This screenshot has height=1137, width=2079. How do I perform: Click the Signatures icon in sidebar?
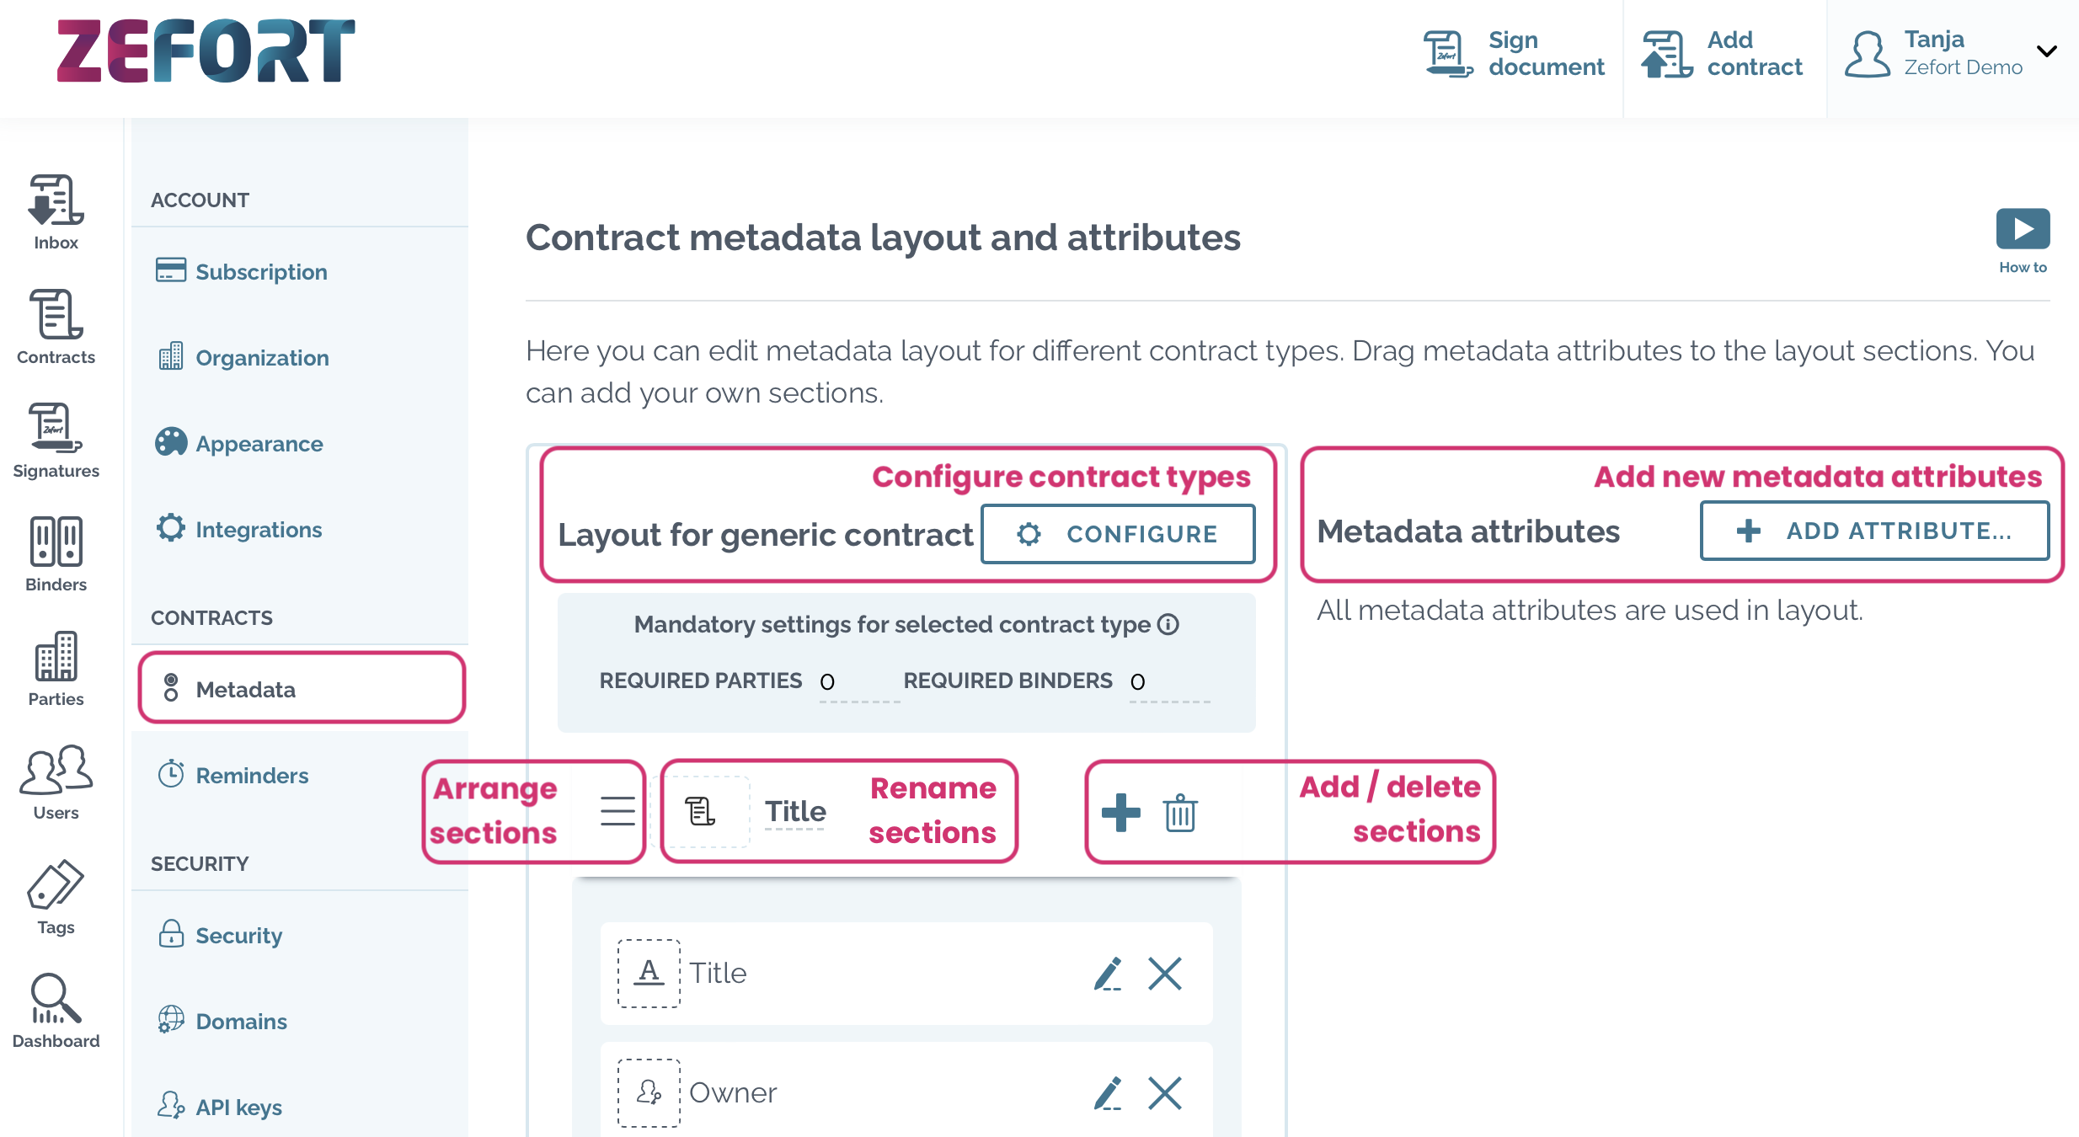[56, 448]
